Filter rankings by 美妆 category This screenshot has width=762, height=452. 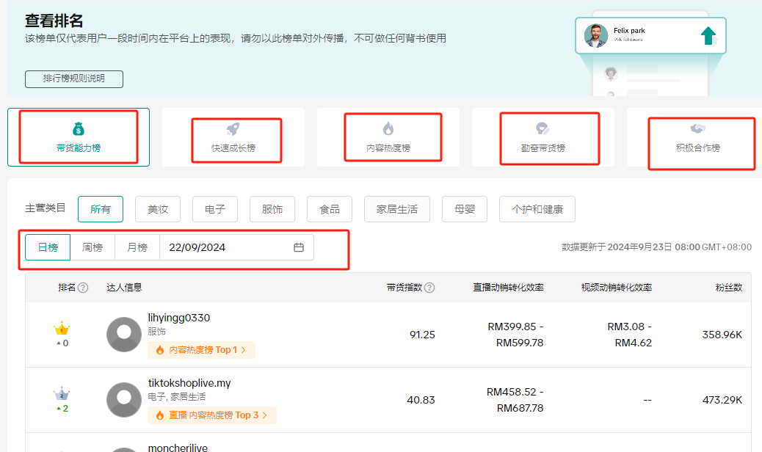[x=157, y=208]
